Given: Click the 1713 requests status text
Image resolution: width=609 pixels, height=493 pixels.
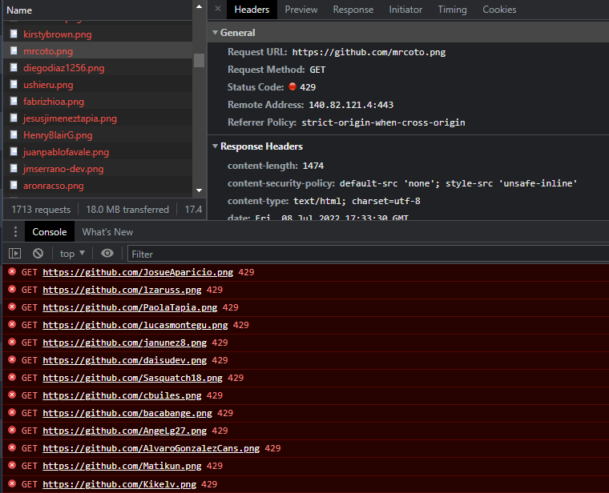Looking at the screenshot, I should 41,210.
